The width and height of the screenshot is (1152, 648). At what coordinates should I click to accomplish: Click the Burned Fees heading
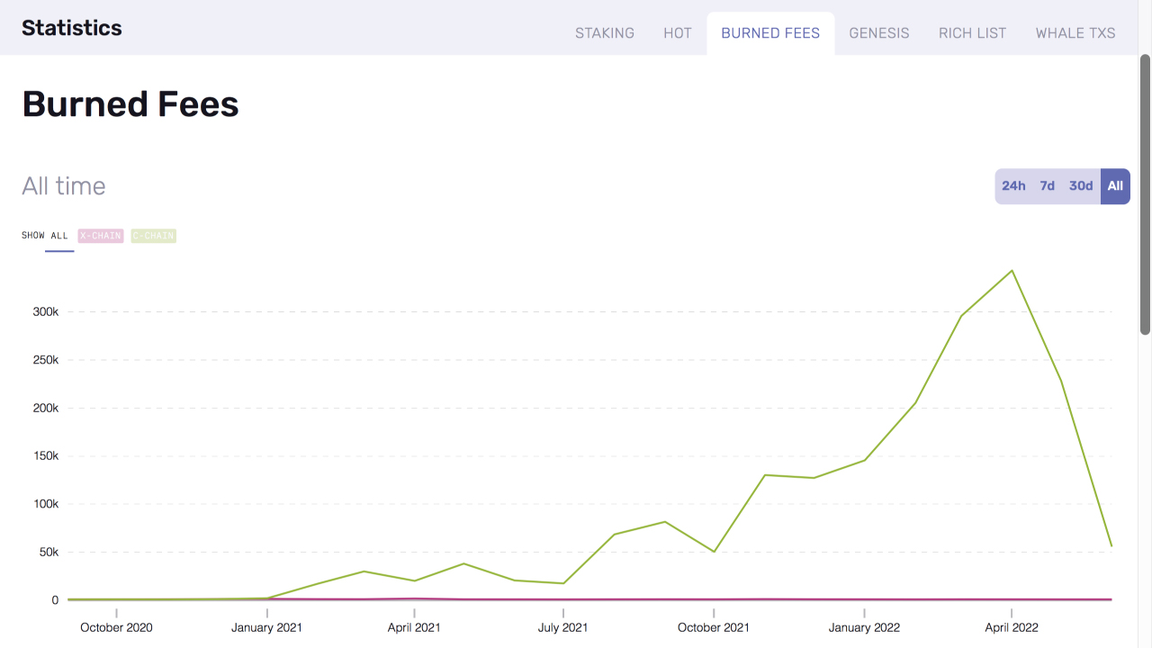pyautogui.click(x=130, y=104)
